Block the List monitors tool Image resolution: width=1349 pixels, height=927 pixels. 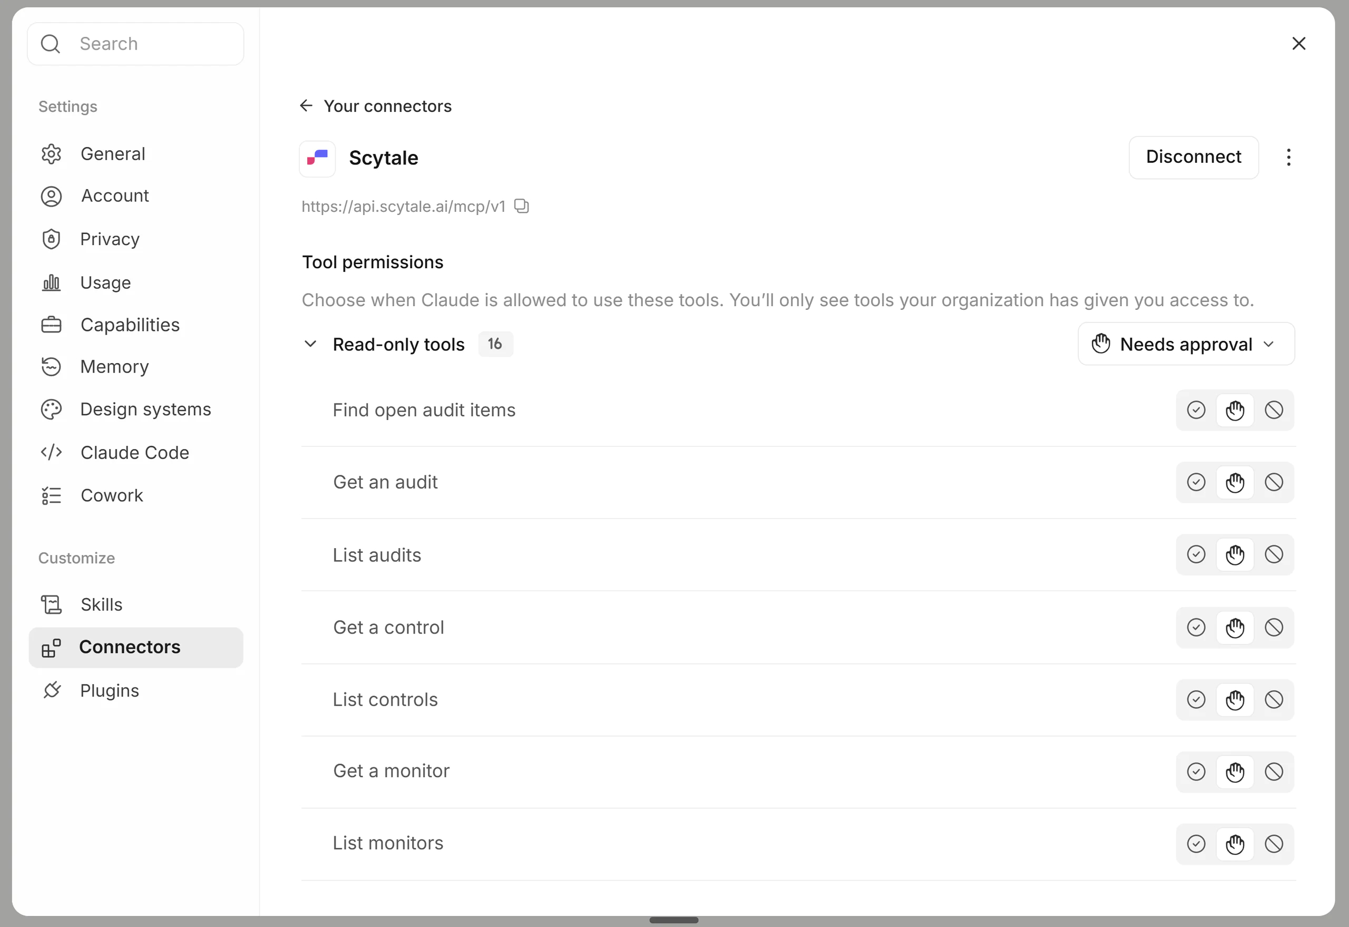(x=1274, y=844)
